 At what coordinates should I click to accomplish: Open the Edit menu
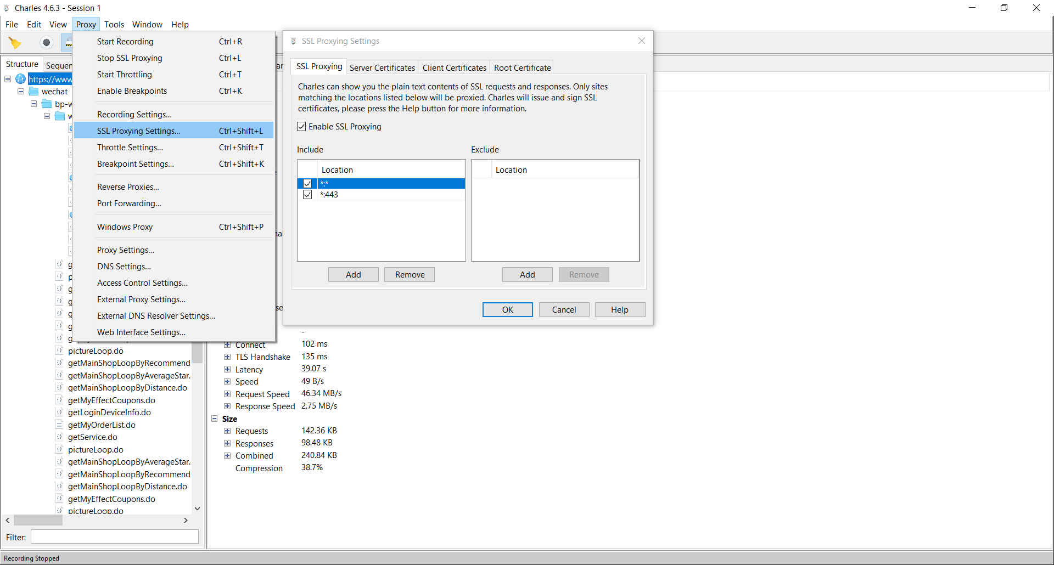[34, 25]
